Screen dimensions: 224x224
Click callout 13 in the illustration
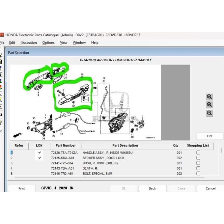click(x=61, y=134)
